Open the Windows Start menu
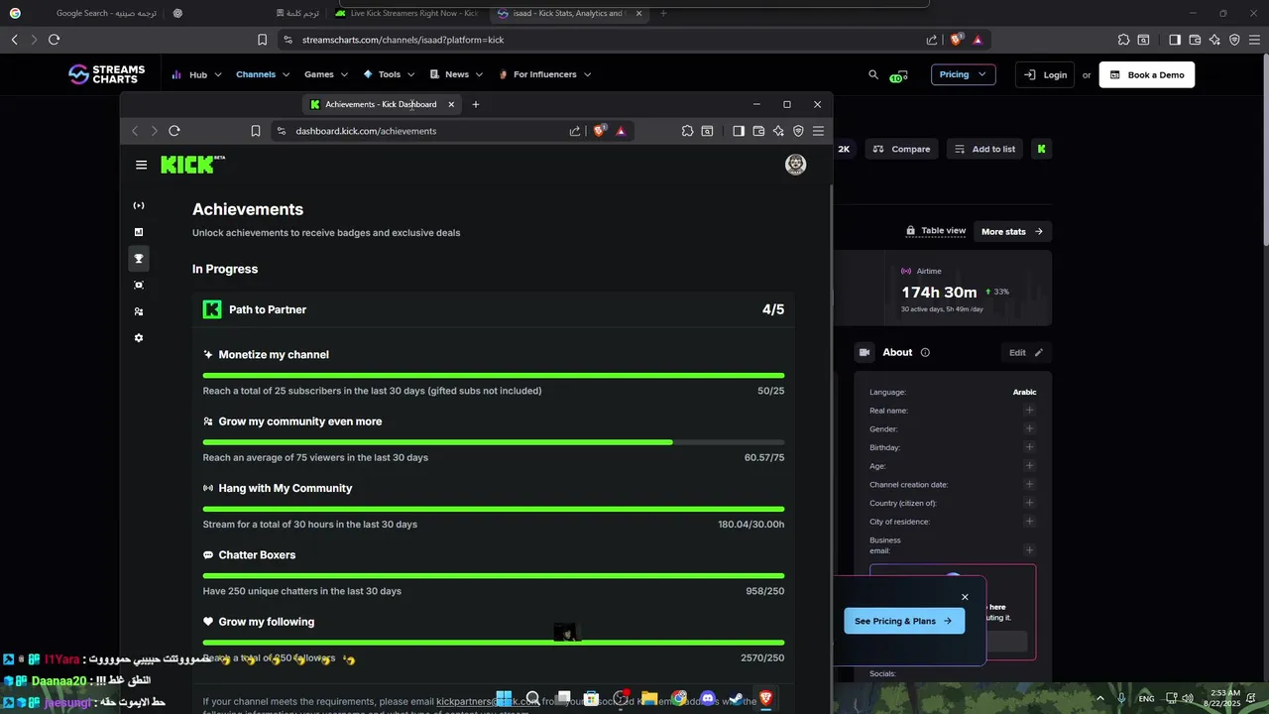The width and height of the screenshot is (1269, 714). [504, 698]
